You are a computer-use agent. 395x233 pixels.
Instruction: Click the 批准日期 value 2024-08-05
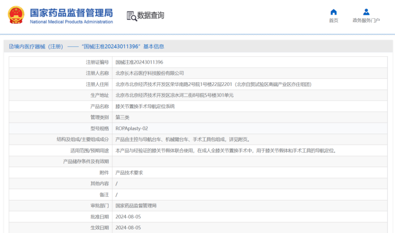pos(128,217)
